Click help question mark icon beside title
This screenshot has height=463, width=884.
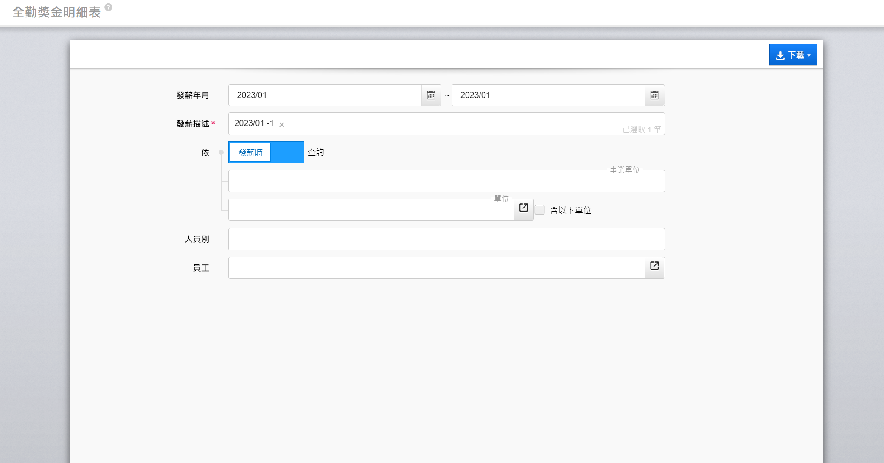click(x=109, y=7)
